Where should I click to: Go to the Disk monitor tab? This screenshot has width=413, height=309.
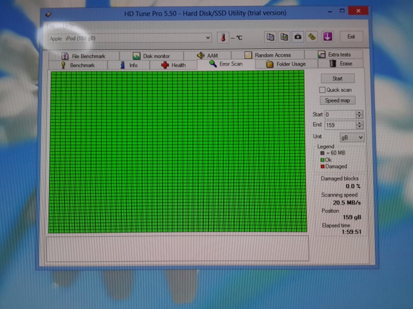click(152, 56)
